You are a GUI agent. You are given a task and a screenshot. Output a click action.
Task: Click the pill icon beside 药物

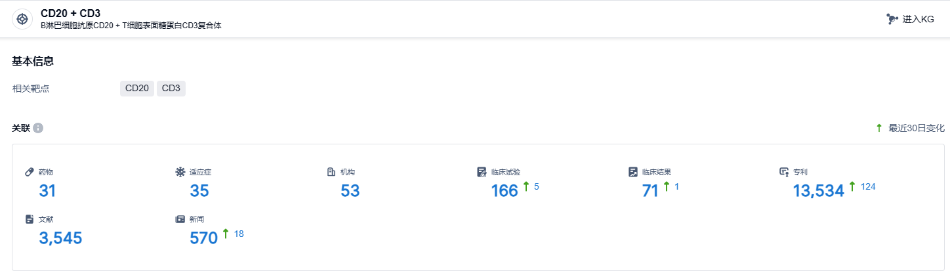30,172
